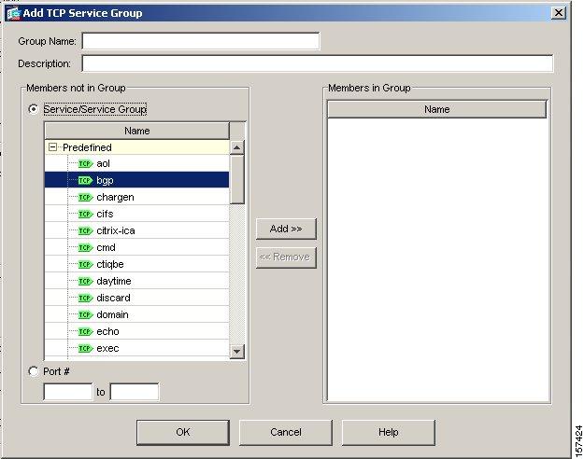Click the TCP icon beside discard
This screenshot has width=584, height=459.
(86, 298)
